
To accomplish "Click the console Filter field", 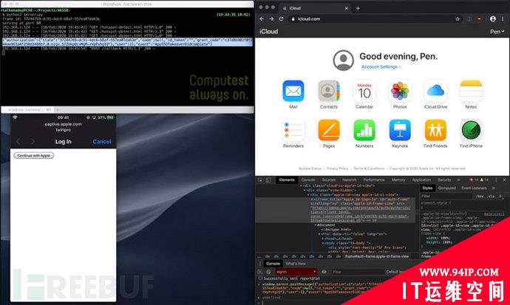I will coord(356,272).
